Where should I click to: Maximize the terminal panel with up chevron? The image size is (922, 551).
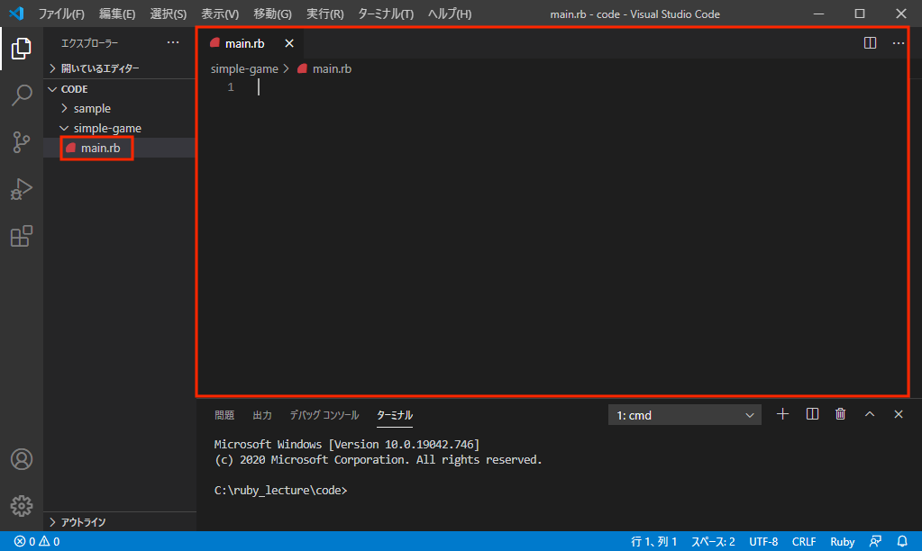[x=870, y=414]
